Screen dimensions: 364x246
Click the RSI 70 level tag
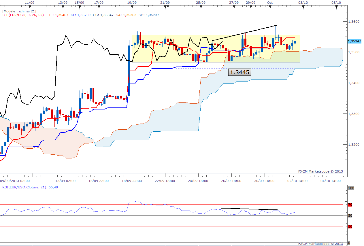[350, 205]
